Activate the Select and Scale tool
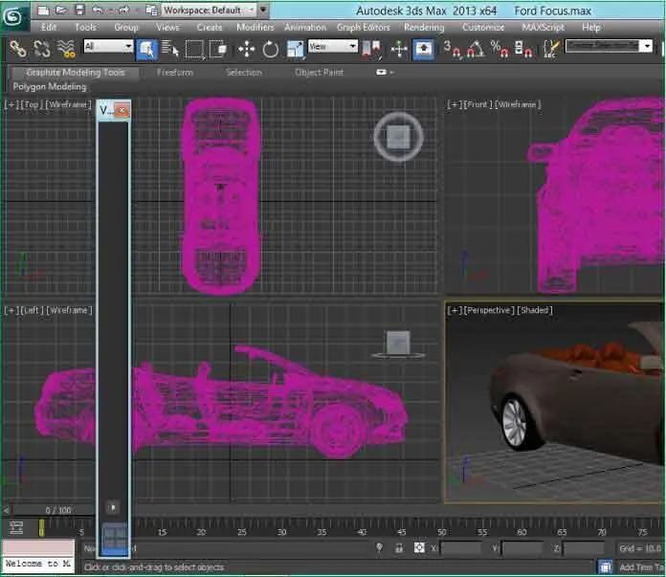Screen dimensions: 666x577 [295, 50]
